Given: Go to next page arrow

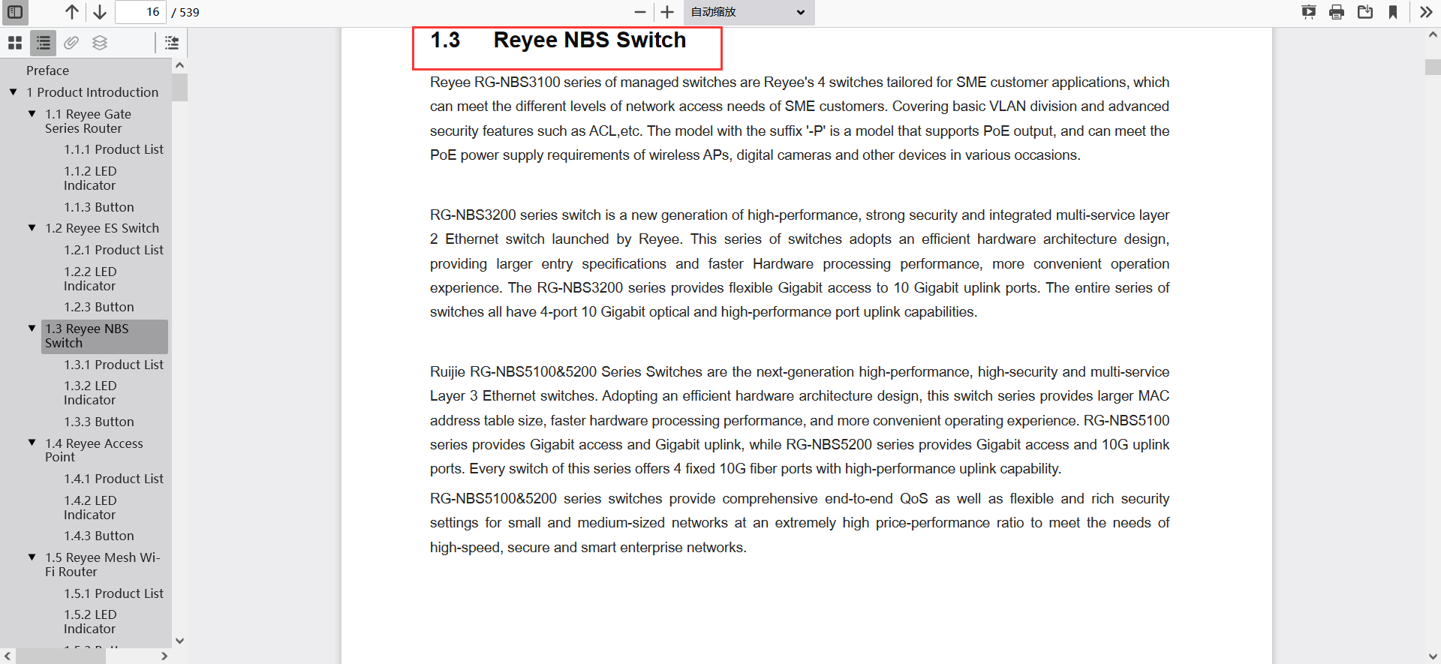Looking at the screenshot, I should [x=100, y=12].
